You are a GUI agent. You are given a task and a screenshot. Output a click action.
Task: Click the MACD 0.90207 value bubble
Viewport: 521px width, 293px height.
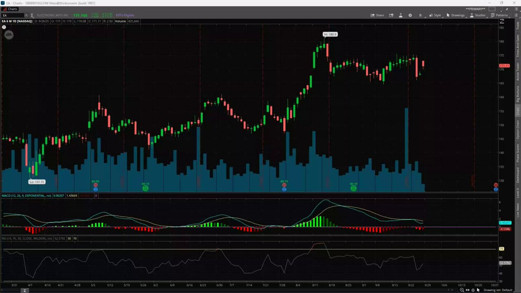click(505, 223)
